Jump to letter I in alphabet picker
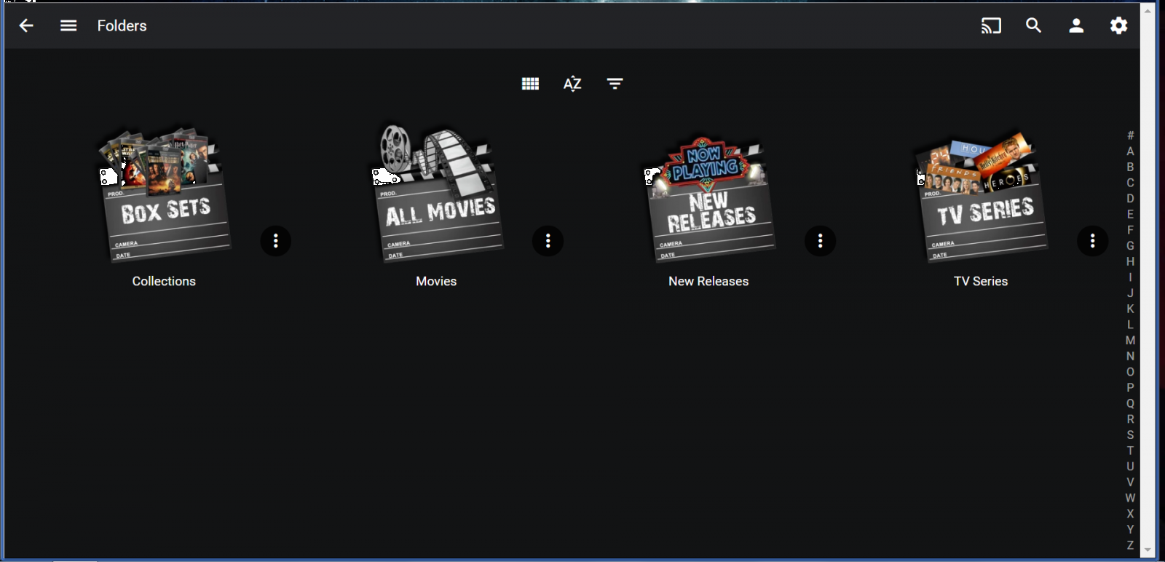 [x=1130, y=277]
